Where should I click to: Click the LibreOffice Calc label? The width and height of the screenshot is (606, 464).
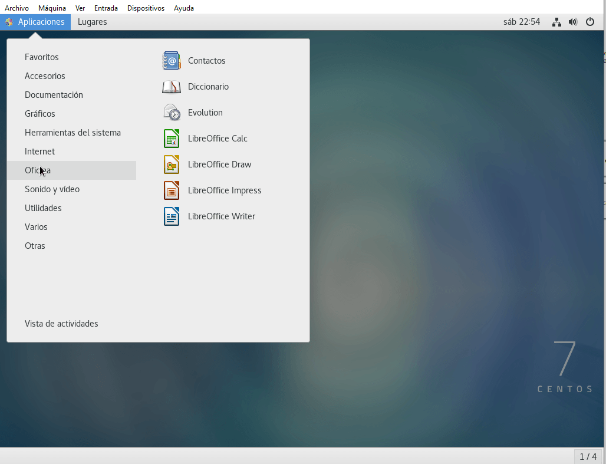point(218,139)
